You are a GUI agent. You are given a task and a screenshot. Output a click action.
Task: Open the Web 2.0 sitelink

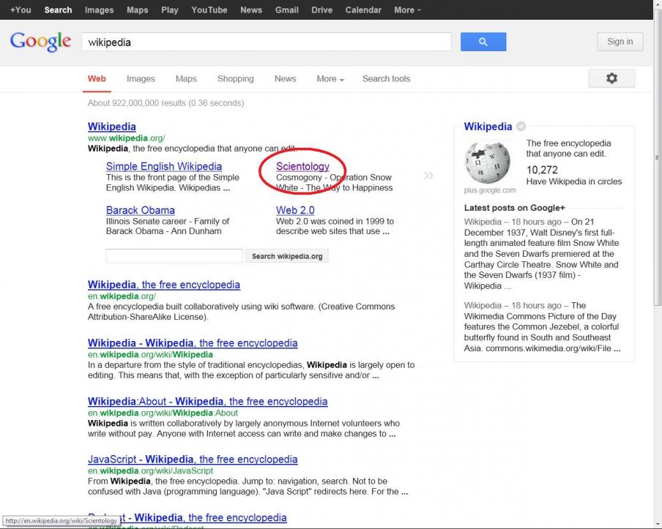pos(295,210)
